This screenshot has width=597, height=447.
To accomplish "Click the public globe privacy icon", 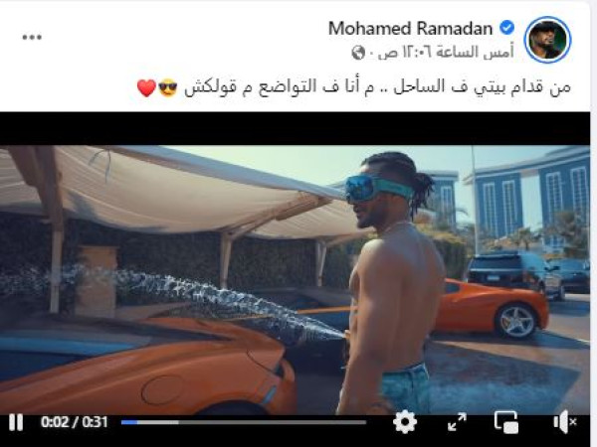I will 358,53.
